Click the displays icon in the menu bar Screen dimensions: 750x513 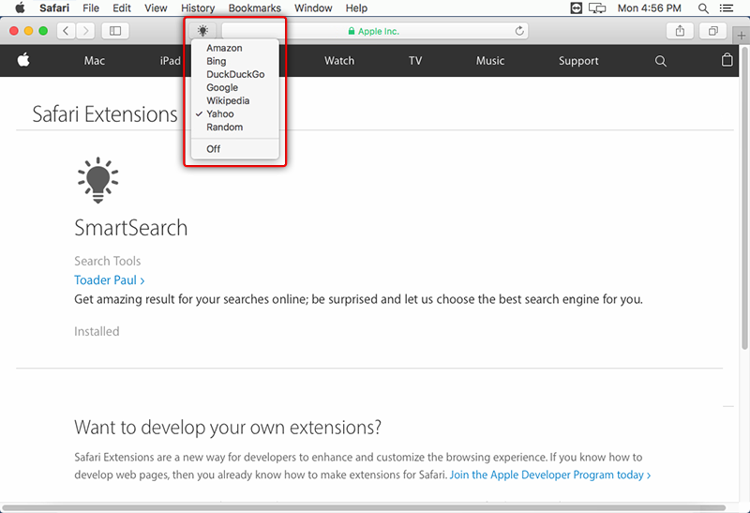point(597,8)
